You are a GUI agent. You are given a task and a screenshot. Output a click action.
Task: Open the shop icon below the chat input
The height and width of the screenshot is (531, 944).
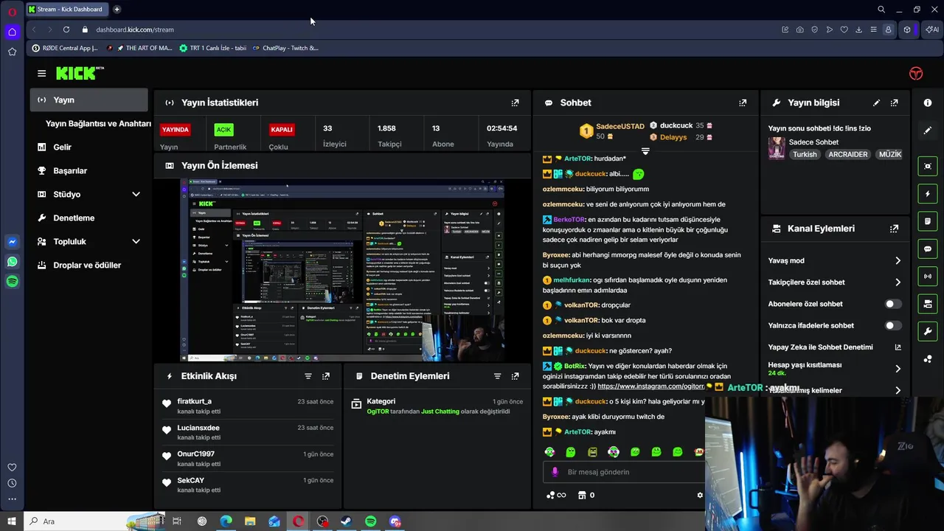tap(582, 495)
